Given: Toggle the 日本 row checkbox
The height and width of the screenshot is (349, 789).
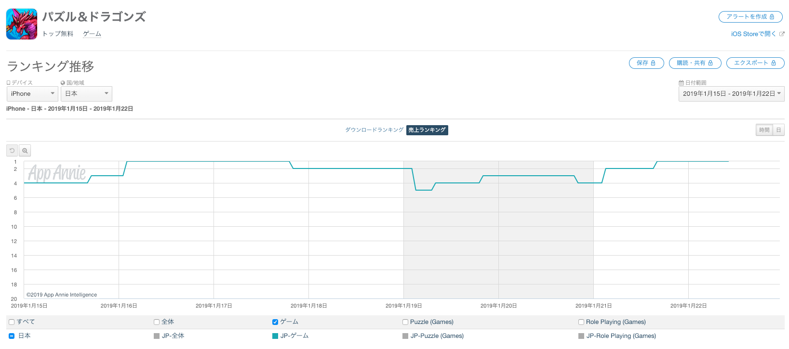Looking at the screenshot, I should (12, 336).
